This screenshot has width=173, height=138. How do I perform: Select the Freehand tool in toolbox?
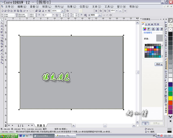pyautogui.click(x=2, y=29)
